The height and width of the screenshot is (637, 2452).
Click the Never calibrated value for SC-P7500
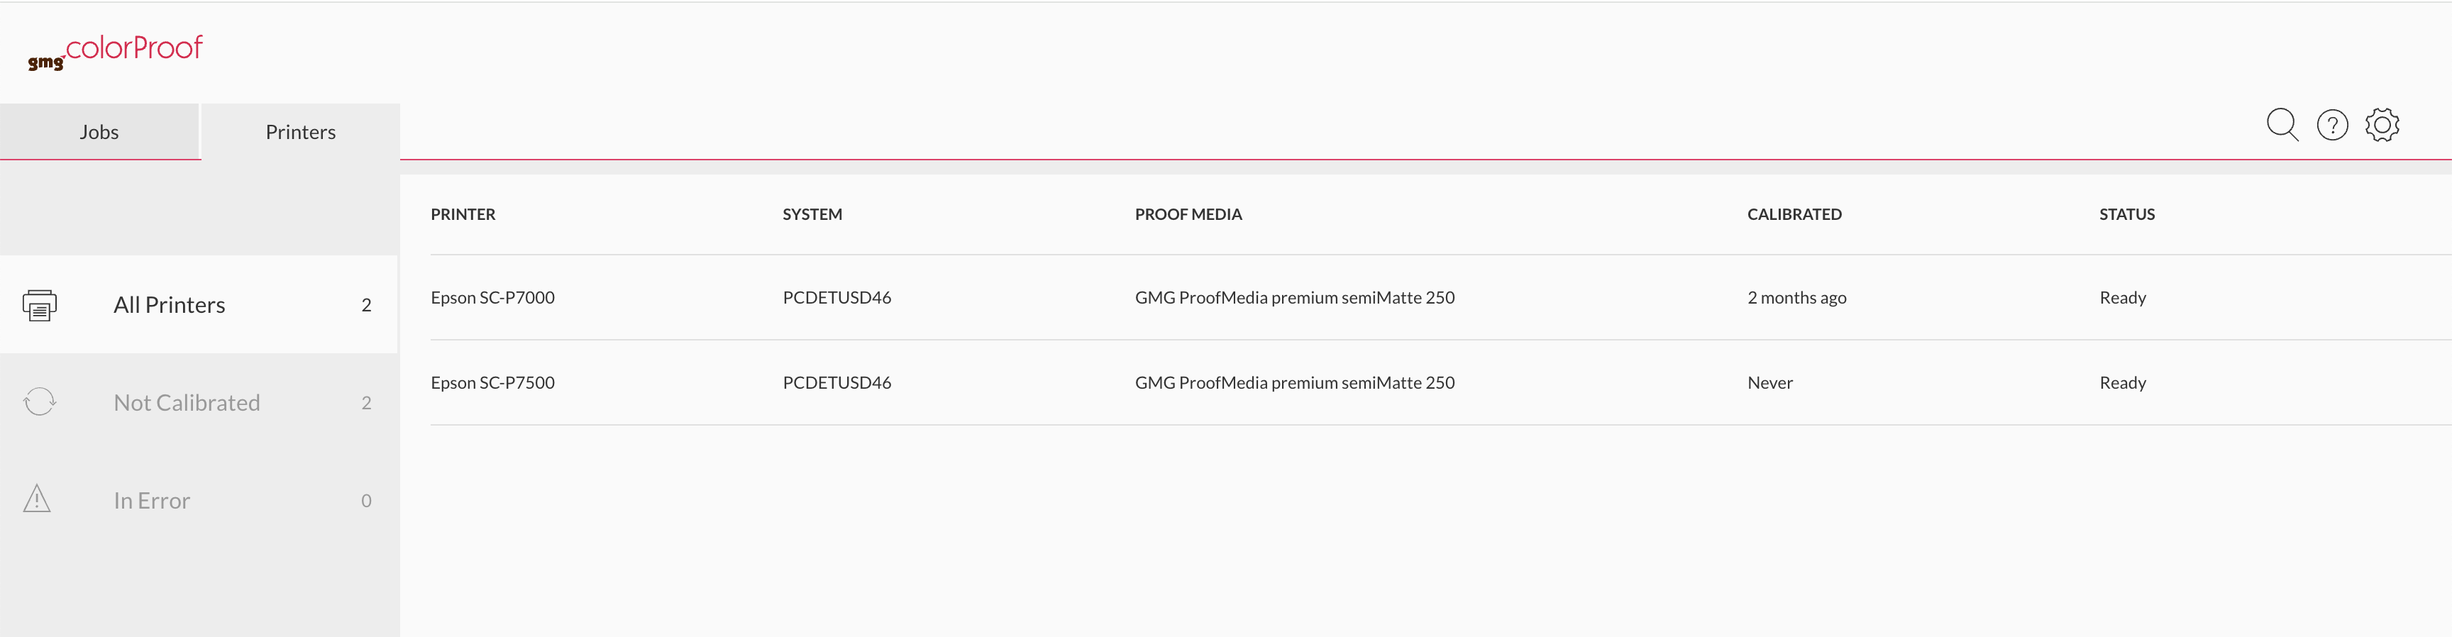(x=1769, y=382)
